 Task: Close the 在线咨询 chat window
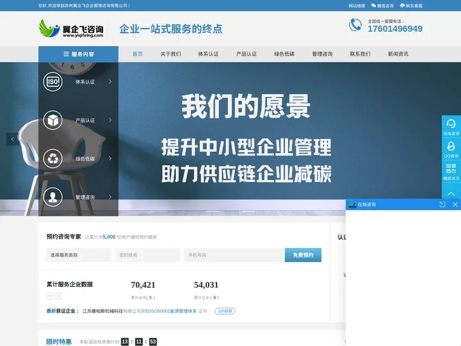click(455, 204)
